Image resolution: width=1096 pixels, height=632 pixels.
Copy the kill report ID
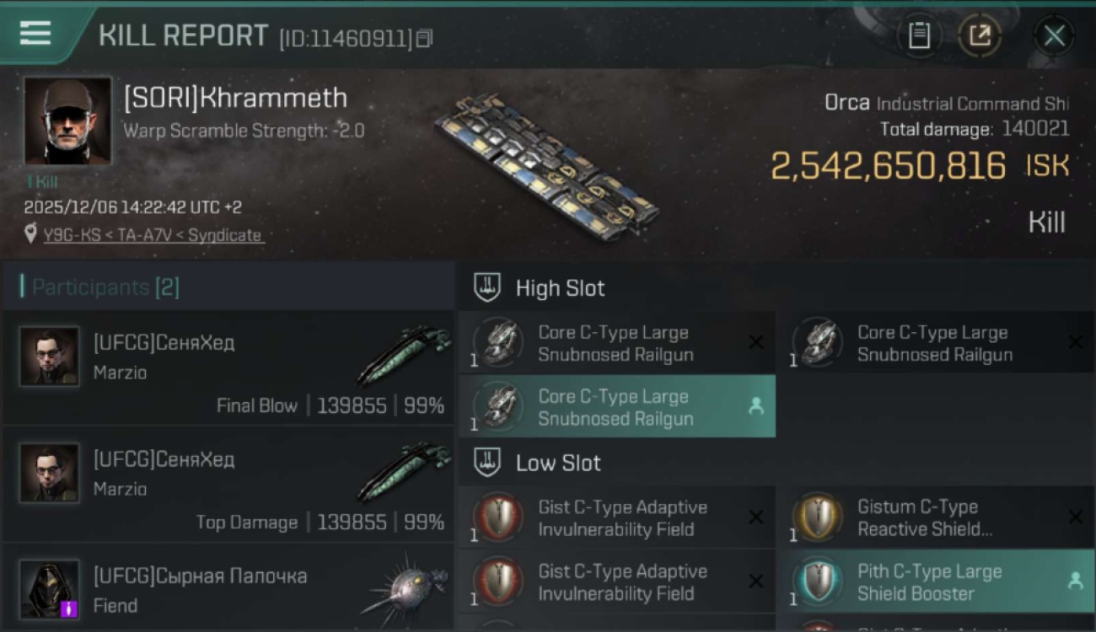pyautogui.click(x=424, y=38)
